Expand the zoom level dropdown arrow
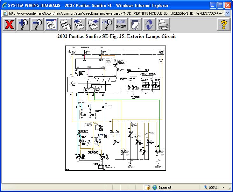The width and height of the screenshot is (233, 192). click(223, 188)
